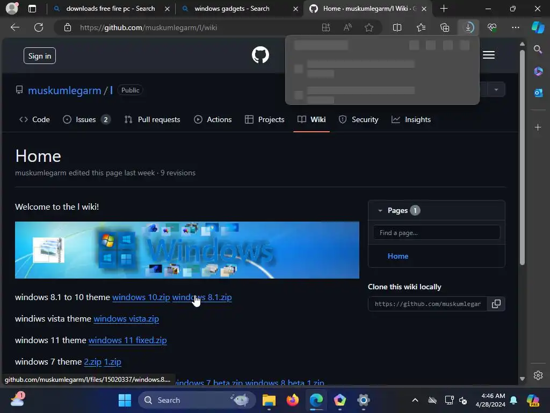The image size is (550, 413).
Task: Open the Issues tab
Action: tap(86, 119)
